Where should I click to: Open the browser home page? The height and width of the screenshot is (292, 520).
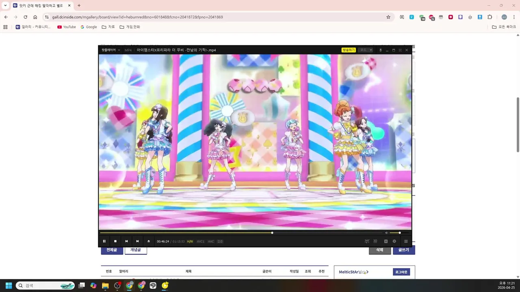tap(35, 17)
